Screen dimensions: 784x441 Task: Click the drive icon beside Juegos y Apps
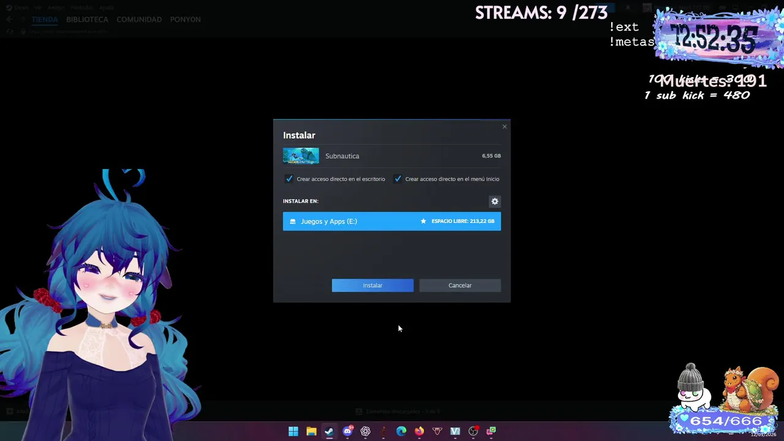coord(293,221)
